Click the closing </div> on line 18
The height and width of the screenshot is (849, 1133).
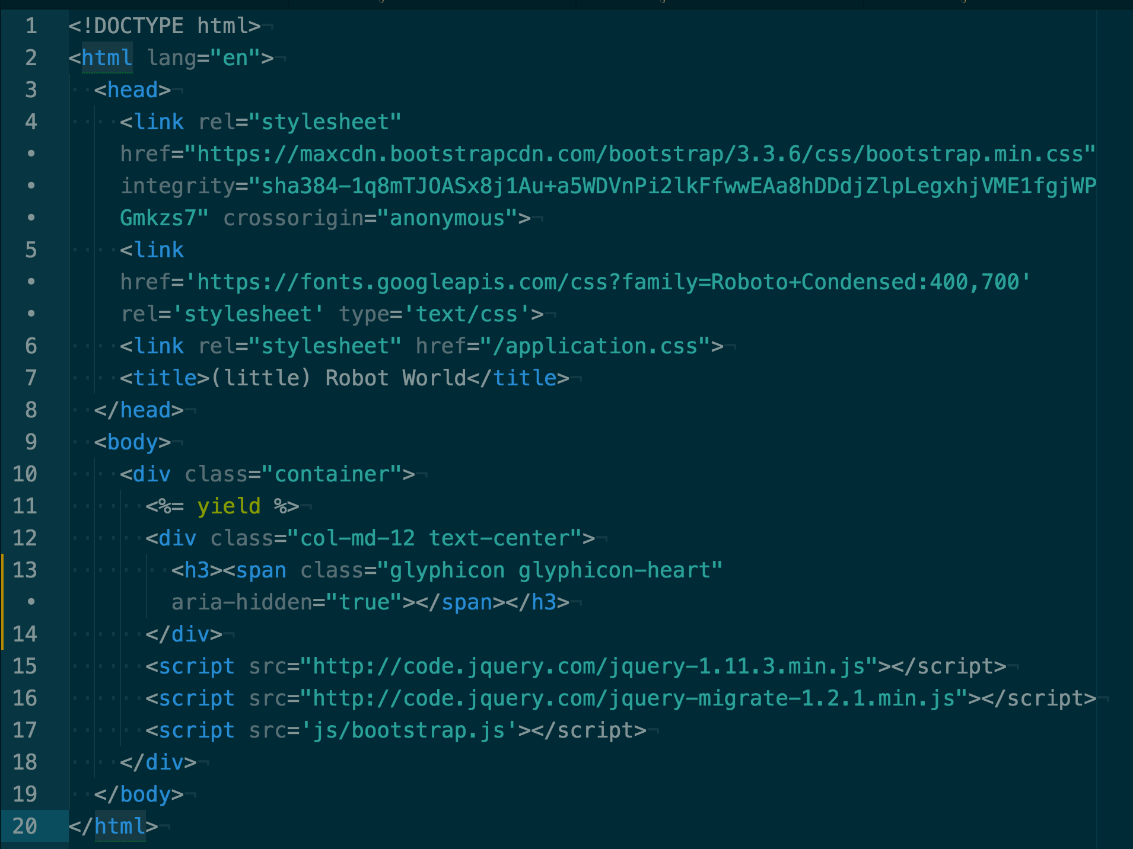158,762
